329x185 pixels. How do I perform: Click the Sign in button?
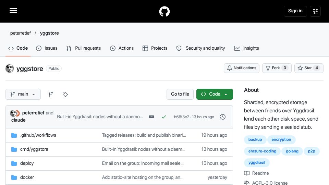point(295,11)
